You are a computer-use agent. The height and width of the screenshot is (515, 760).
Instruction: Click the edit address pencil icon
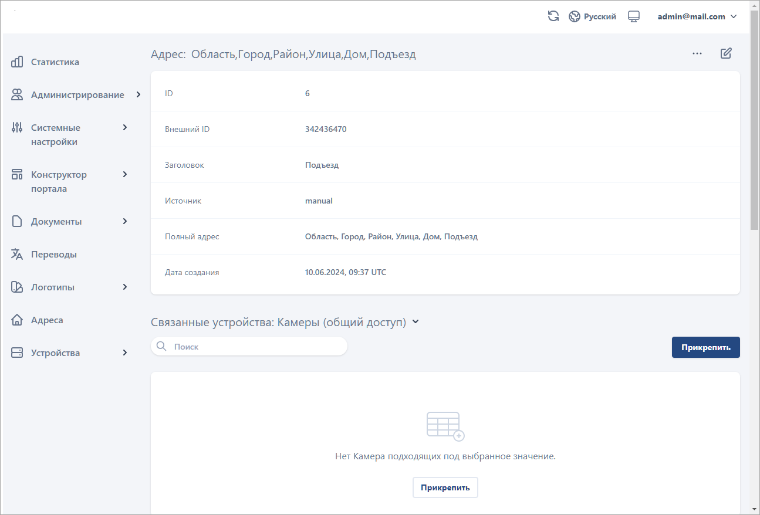pyautogui.click(x=726, y=53)
